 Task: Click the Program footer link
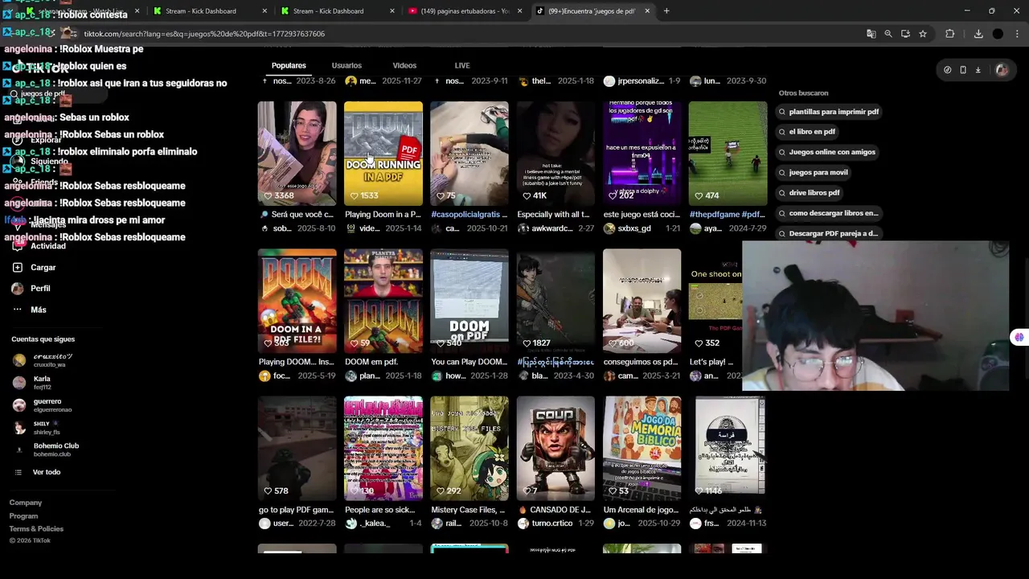[23, 516]
